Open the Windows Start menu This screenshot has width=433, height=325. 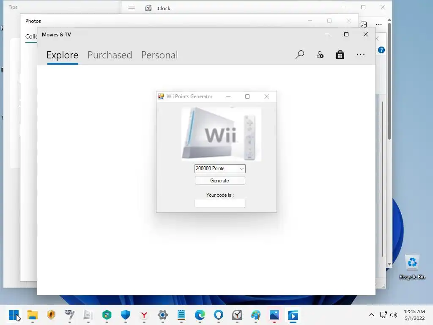[x=14, y=315]
